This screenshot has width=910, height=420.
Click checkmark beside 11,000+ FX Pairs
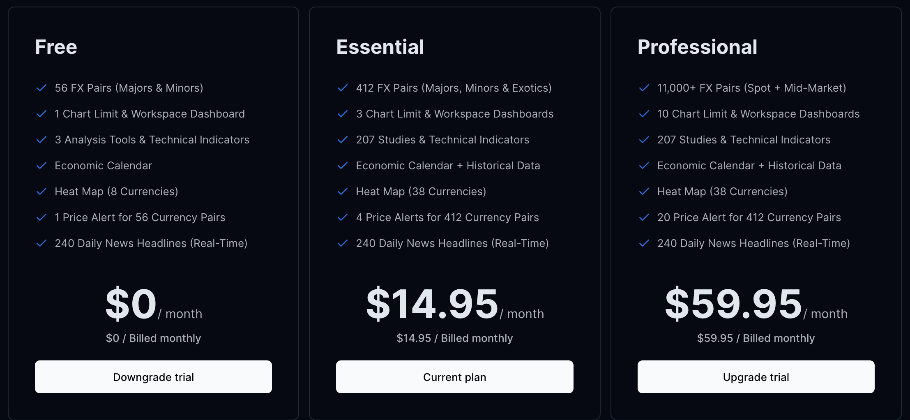tap(644, 88)
